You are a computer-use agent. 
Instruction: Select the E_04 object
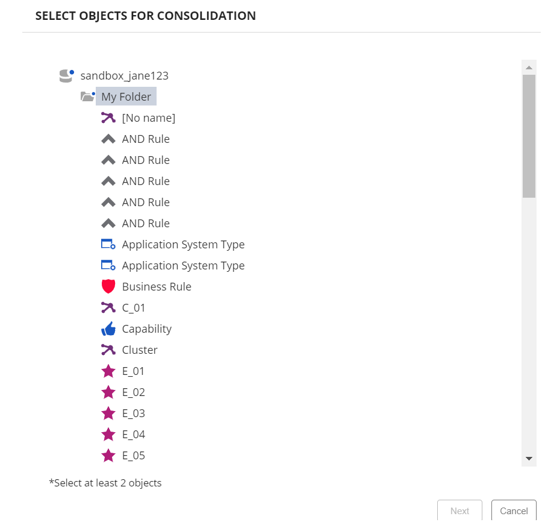132,433
